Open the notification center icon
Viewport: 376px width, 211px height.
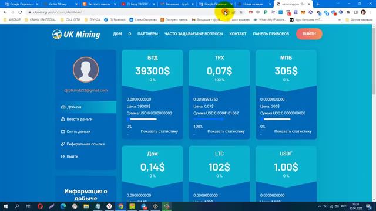[x=369, y=206]
